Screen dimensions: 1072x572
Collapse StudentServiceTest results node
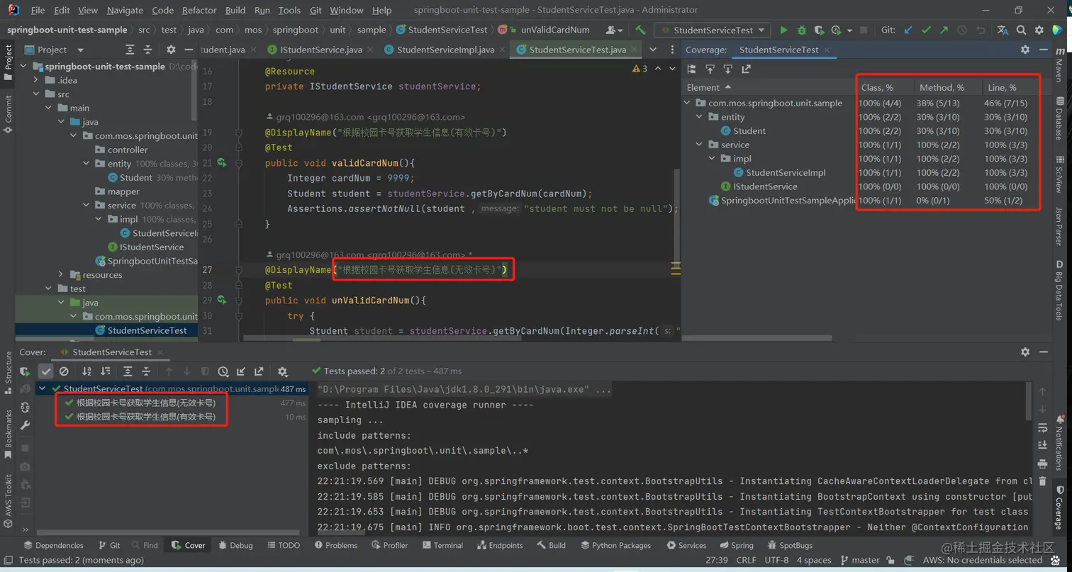pos(43,388)
